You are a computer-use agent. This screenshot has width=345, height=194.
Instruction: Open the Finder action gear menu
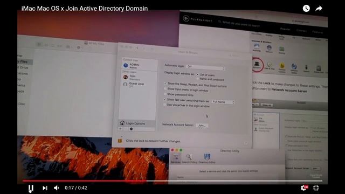pyautogui.click(x=79, y=47)
